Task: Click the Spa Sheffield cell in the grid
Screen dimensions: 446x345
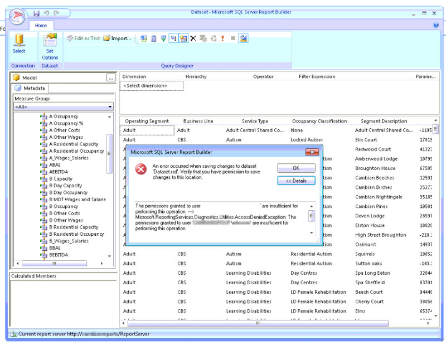Action: [x=370, y=283]
